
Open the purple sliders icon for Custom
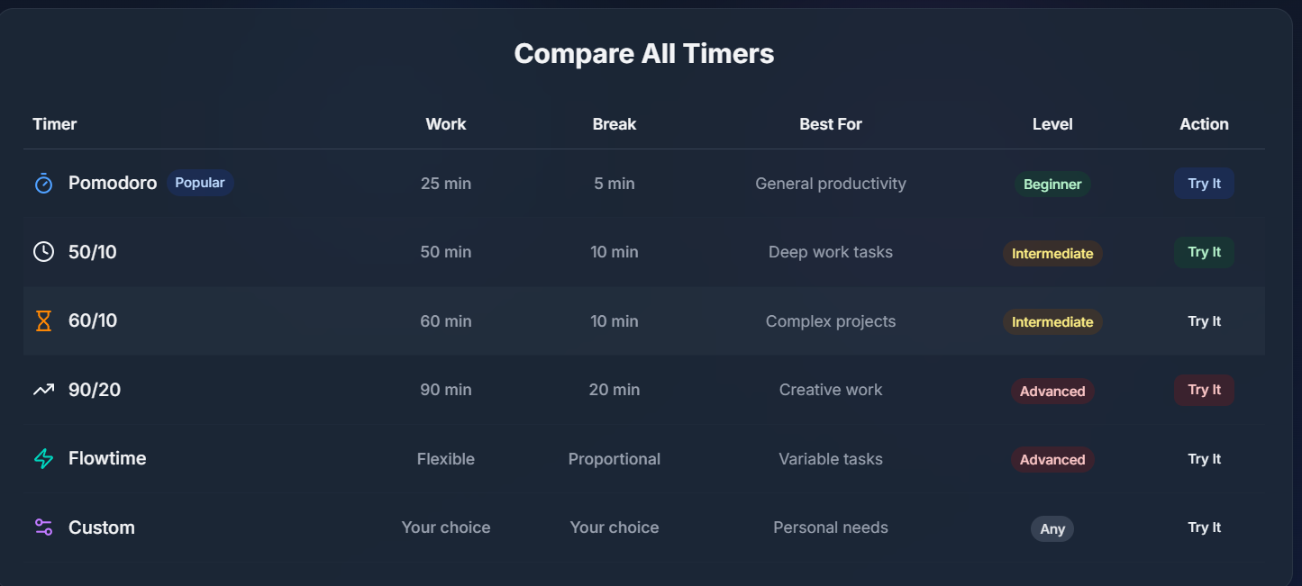43,527
